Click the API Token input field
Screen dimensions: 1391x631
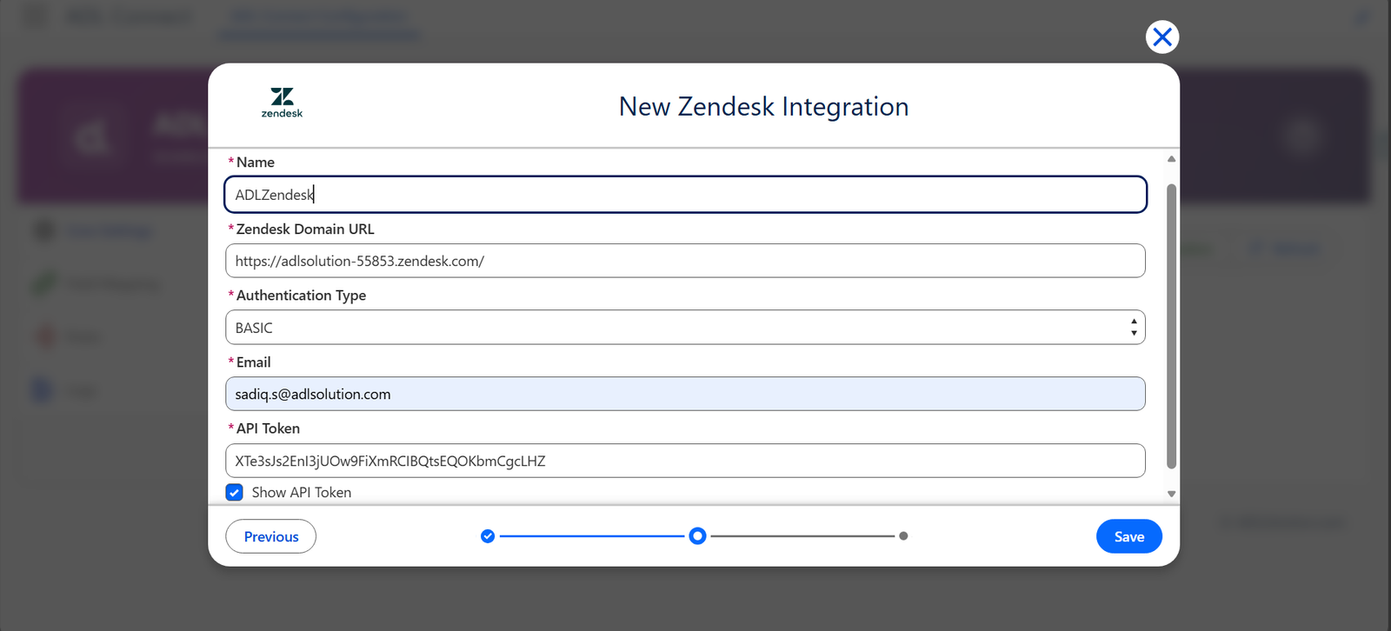(x=685, y=461)
